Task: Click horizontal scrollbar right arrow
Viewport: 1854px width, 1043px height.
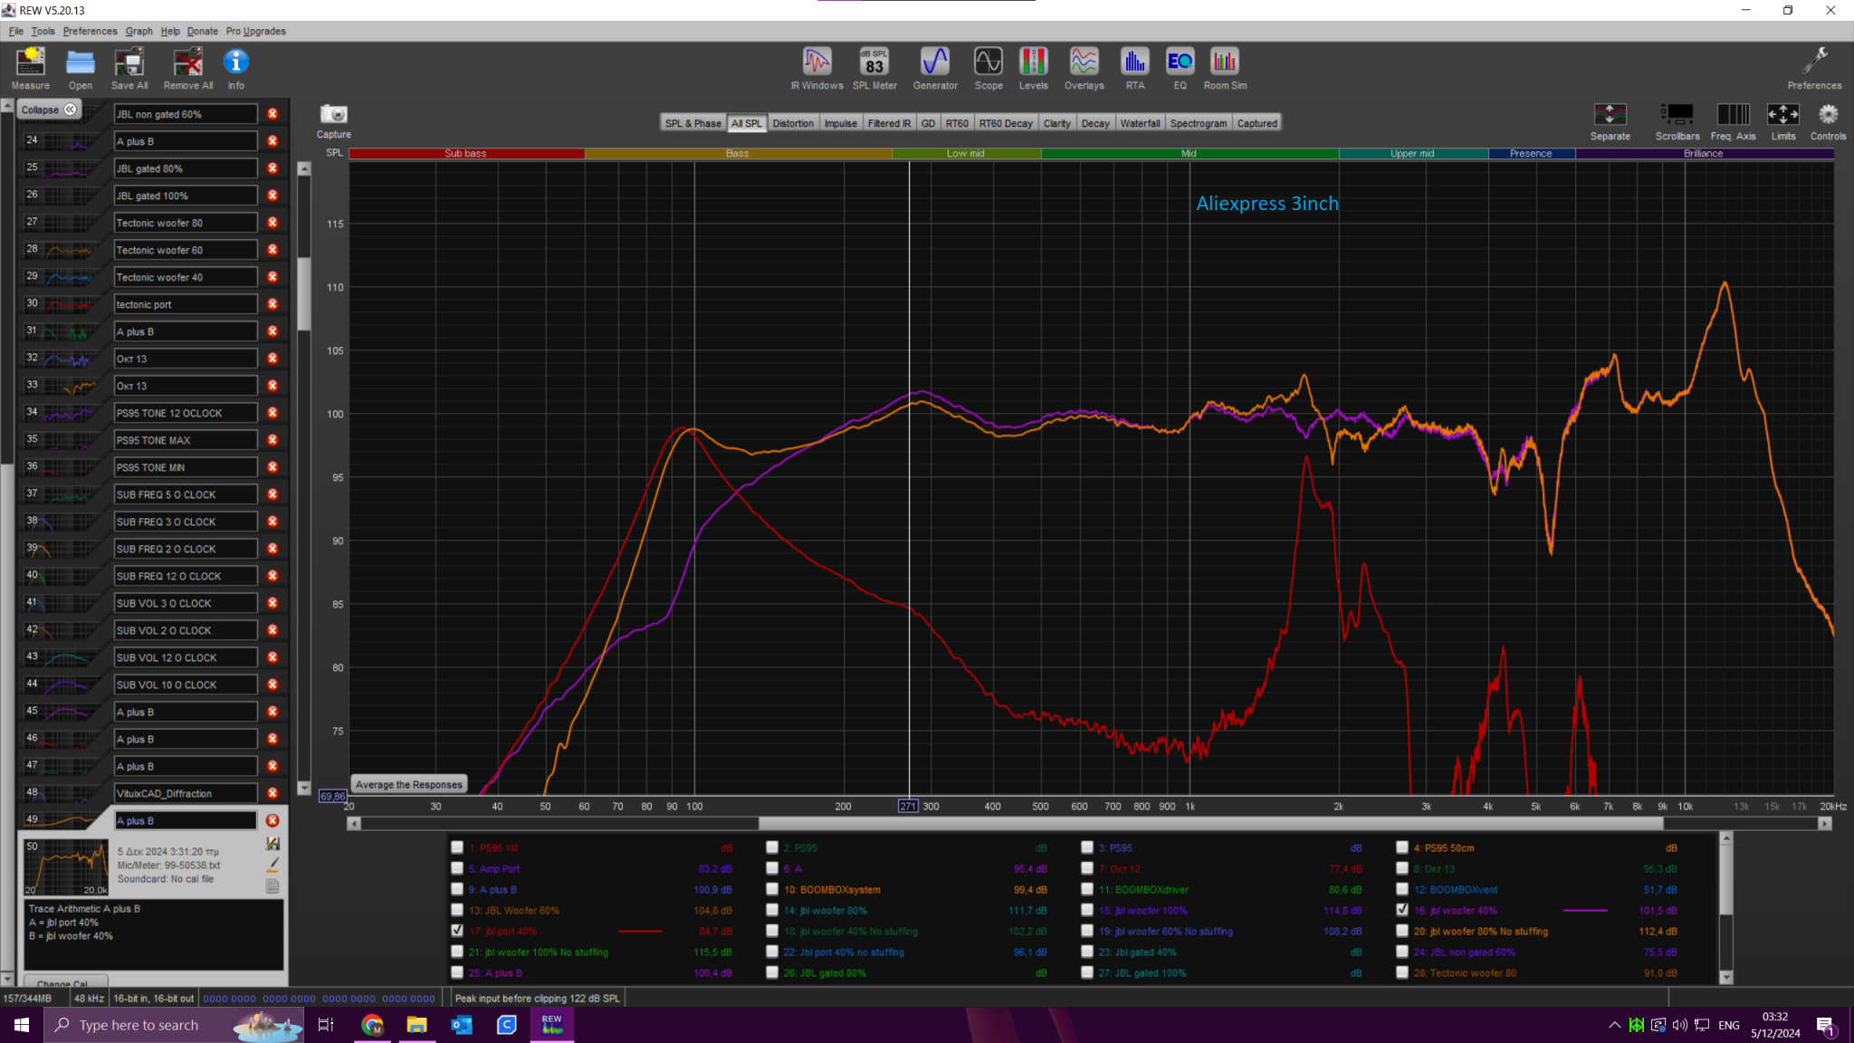Action: pyautogui.click(x=1825, y=823)
